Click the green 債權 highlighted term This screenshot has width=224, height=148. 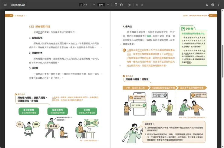(x=149, y=36)
